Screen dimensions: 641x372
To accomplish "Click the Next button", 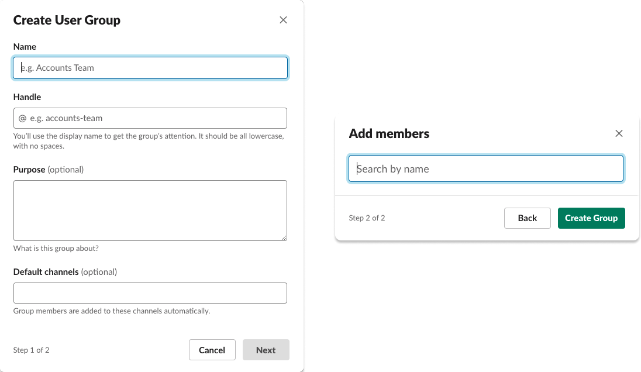I will pyautogui.click(x=266, y=350).
